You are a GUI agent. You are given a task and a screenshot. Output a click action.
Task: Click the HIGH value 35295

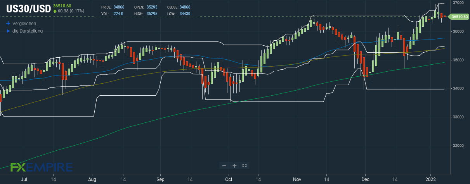(x=153, y=14)
